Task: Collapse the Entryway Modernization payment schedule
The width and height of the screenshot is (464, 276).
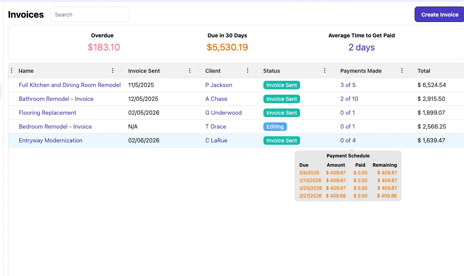Action: pyautogui.click(x=348, y=141)
